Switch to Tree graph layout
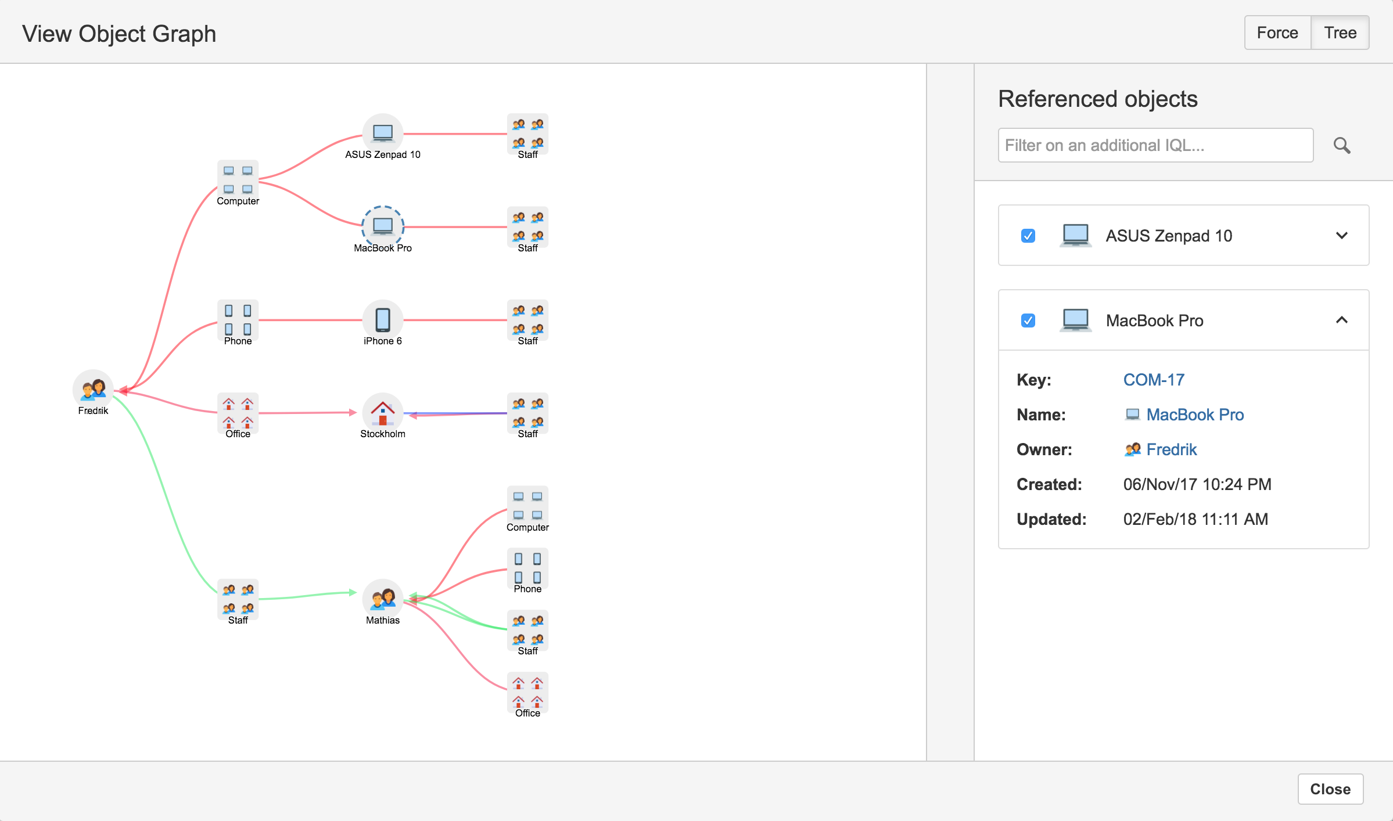This screenshot has height=821, width=1393. coord(1340,33)
